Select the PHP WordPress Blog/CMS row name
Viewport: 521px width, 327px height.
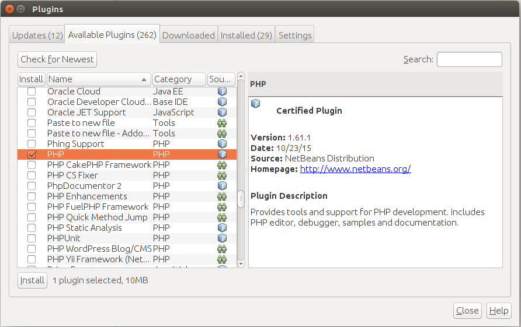tap(99, 249)
